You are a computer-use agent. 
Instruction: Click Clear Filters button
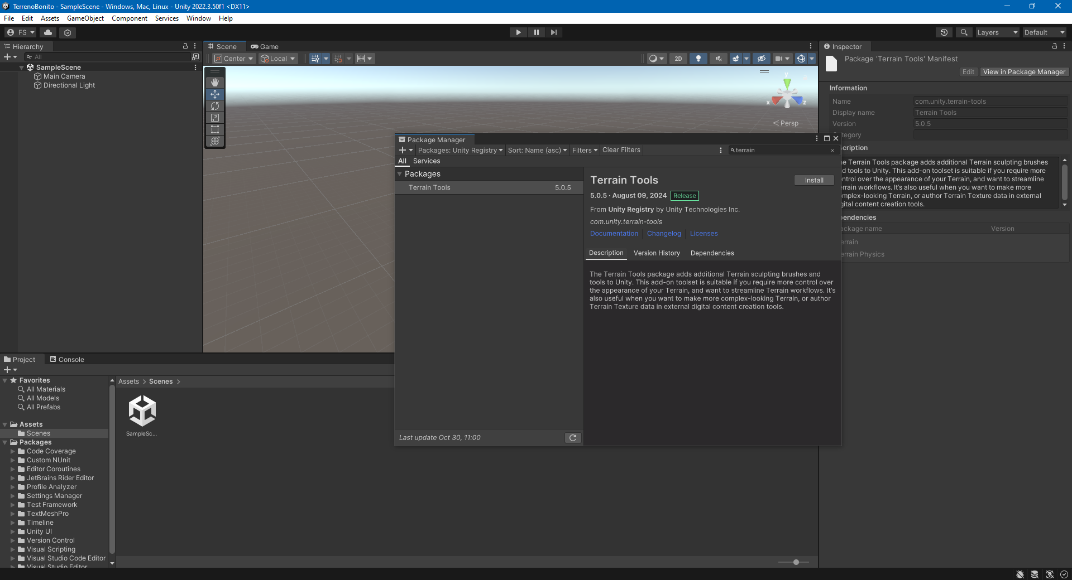(621, 150)
